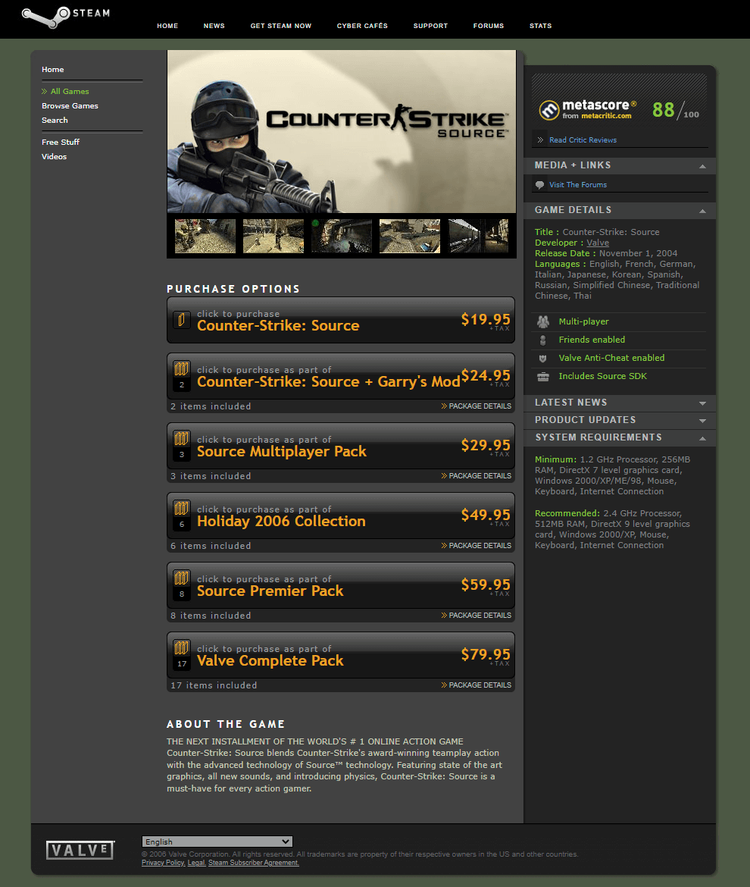750x887 pixels.
Task: Collapse the System Requirements section
Action: point(702,438)
